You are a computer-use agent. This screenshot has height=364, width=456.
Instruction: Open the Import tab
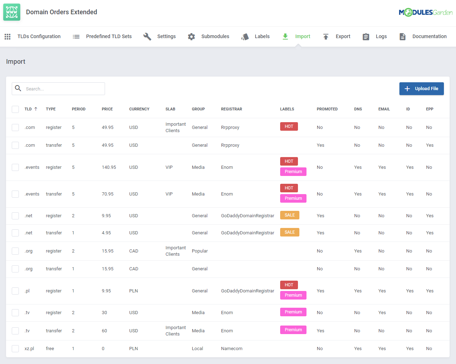point(302,36)
